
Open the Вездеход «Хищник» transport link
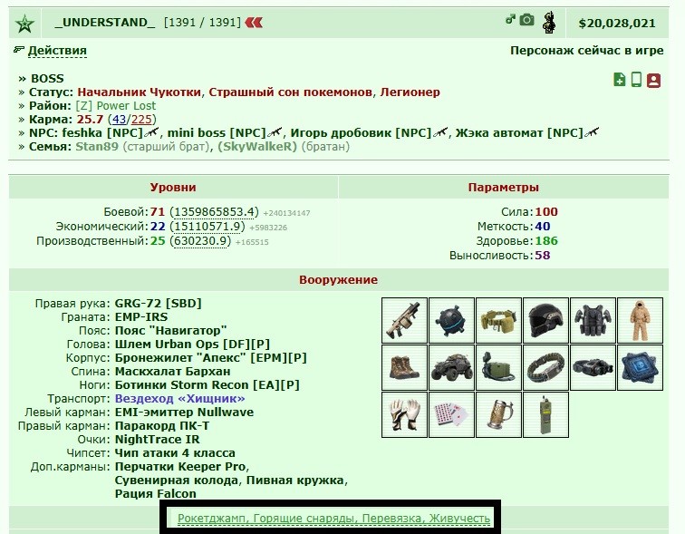tap(179, 399)
